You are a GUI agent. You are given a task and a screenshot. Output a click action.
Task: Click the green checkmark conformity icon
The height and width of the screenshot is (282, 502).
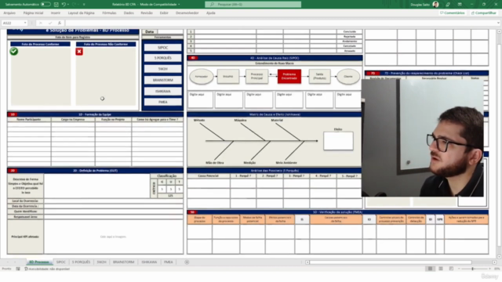click(x=14, y=51)
